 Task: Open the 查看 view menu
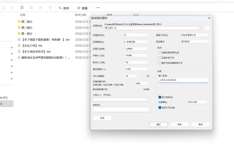[83, 8]
